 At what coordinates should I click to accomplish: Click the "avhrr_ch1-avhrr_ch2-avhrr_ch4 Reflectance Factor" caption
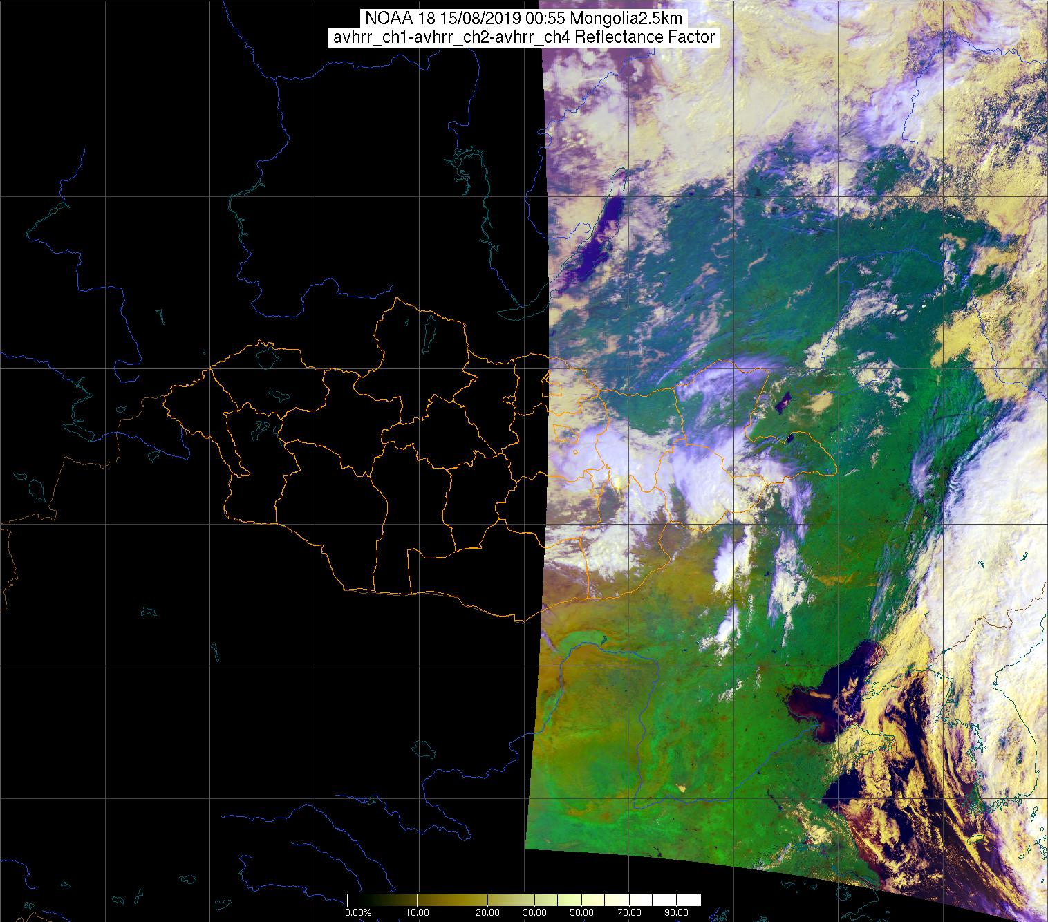click(524, 37)
